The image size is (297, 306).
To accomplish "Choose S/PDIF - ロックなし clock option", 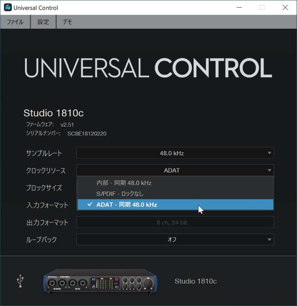I will 175,194.
